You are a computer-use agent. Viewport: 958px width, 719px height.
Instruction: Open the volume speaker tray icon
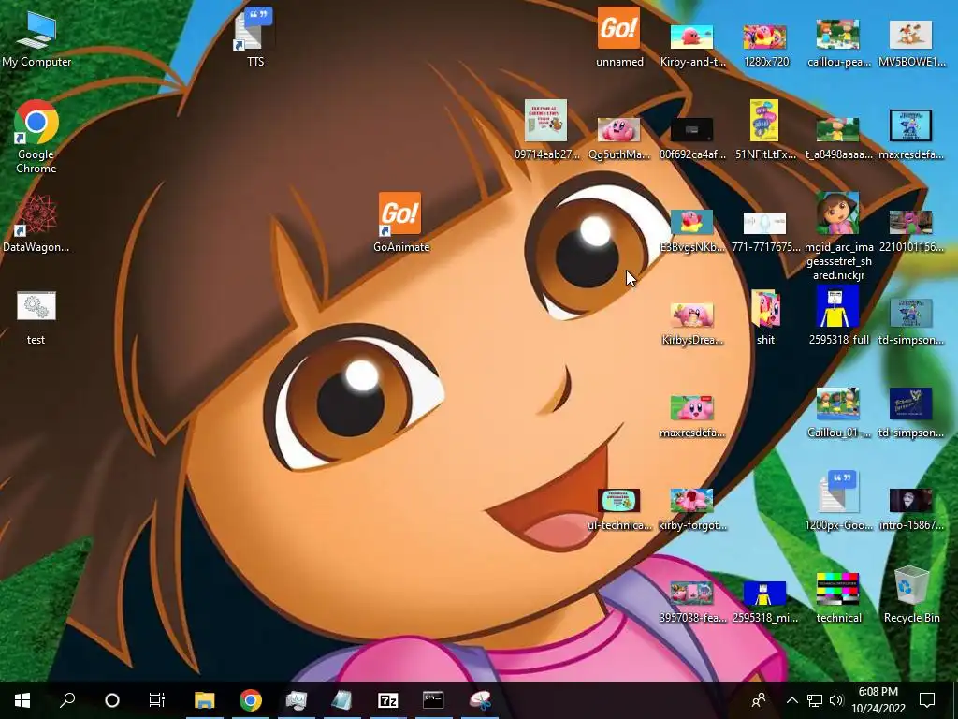[x=836, y=700]
